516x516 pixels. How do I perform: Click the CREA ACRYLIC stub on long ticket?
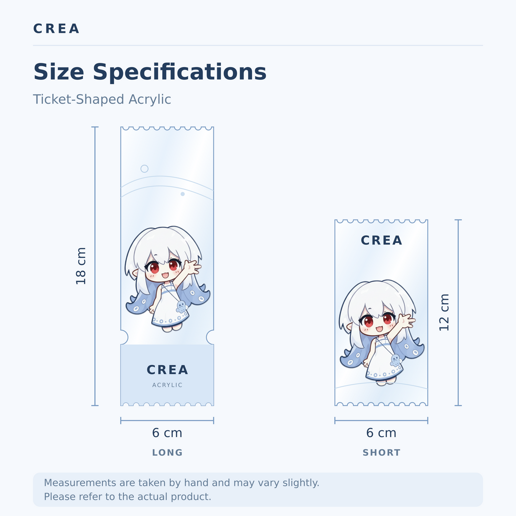167,375
